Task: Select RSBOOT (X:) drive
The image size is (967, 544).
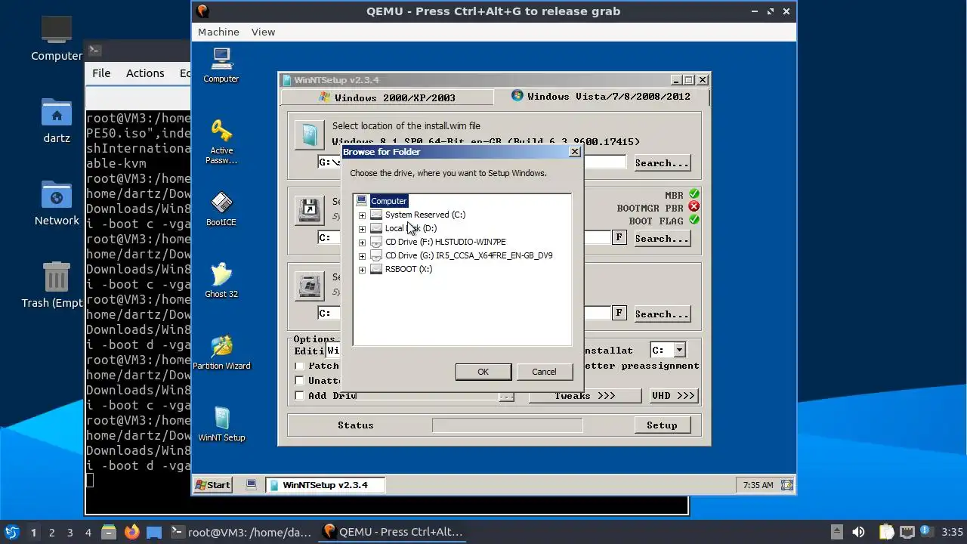Action: click(x=409, y=269)
